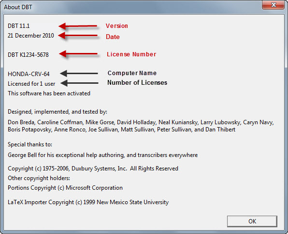Click the Licensed for 1 user text
This screenshot has height=234, width=288.
click(x=31, y=84)
